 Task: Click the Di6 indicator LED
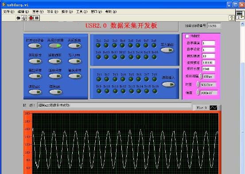(139, 79)
